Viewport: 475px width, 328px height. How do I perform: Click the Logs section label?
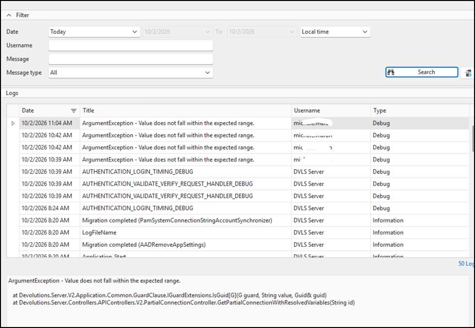click(12, 93)
